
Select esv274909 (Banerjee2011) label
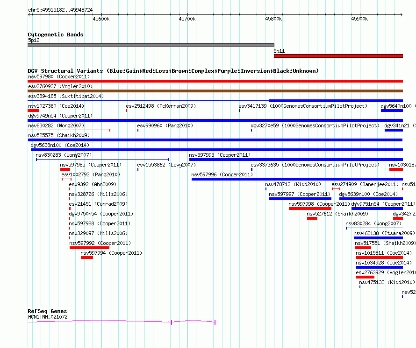click(x=366, y=185)
